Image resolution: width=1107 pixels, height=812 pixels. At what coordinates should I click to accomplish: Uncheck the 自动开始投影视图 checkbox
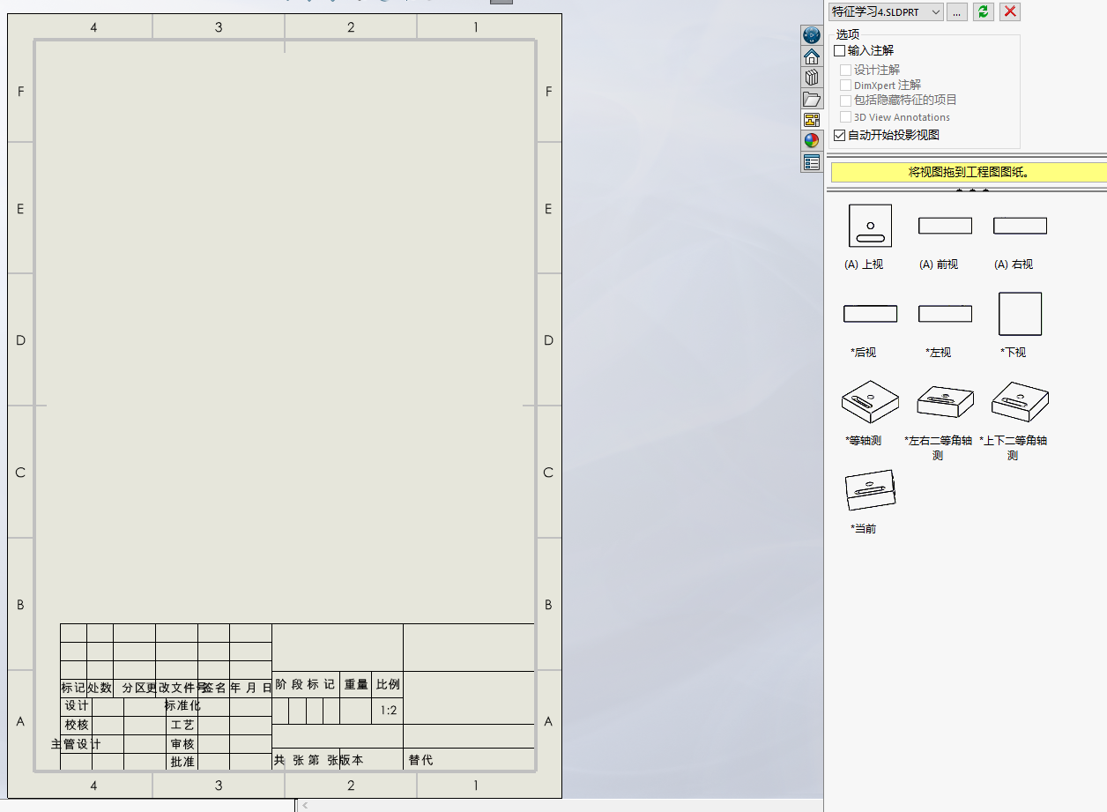tap(839, 136)
